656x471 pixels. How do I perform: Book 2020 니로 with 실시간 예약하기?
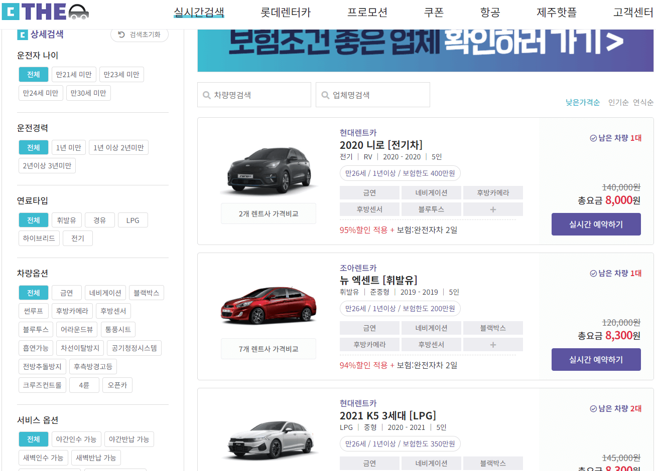point(596,224)
